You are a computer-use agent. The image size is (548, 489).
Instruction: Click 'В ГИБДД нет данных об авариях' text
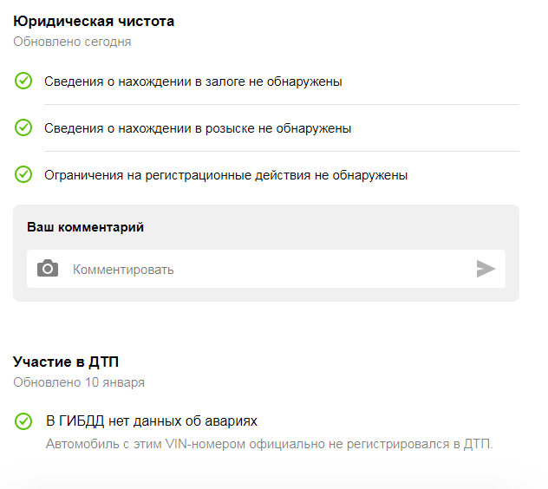click(152, 421)
